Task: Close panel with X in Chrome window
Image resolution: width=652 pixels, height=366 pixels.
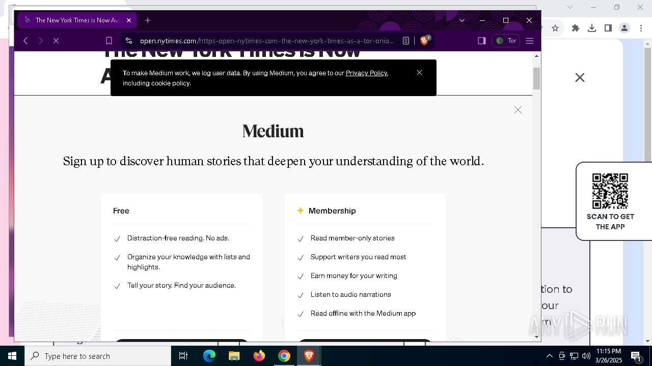Action: (x=580, y=78)
